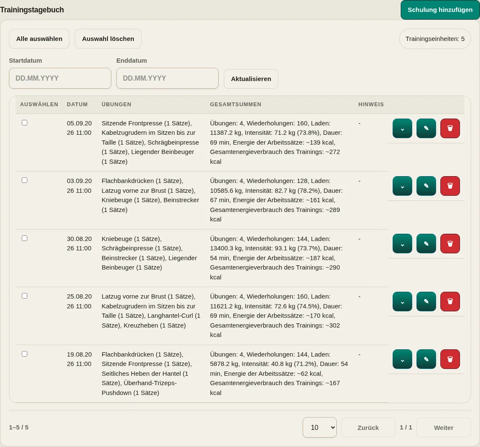Tick the checkbox for the 05.09.2026 session

coord(24,122)
